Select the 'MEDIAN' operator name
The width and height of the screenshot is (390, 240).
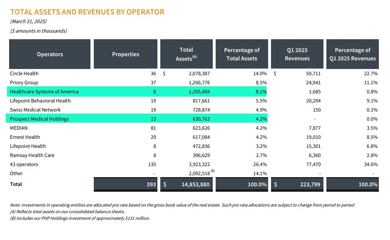[19, 128]
